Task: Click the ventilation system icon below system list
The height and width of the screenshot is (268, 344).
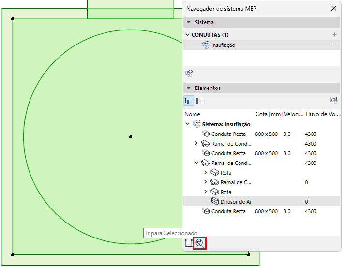Action: pos(189,74)
